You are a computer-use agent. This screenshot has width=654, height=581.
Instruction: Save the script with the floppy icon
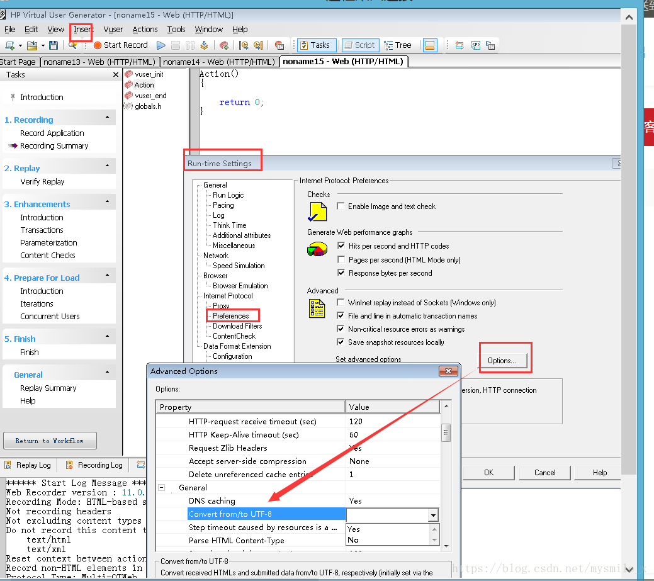click(54, 45)
